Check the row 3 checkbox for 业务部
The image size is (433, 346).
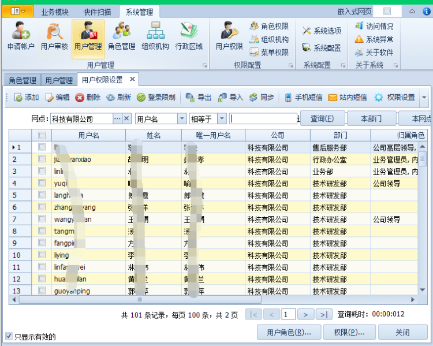click(x=42, y=171)
